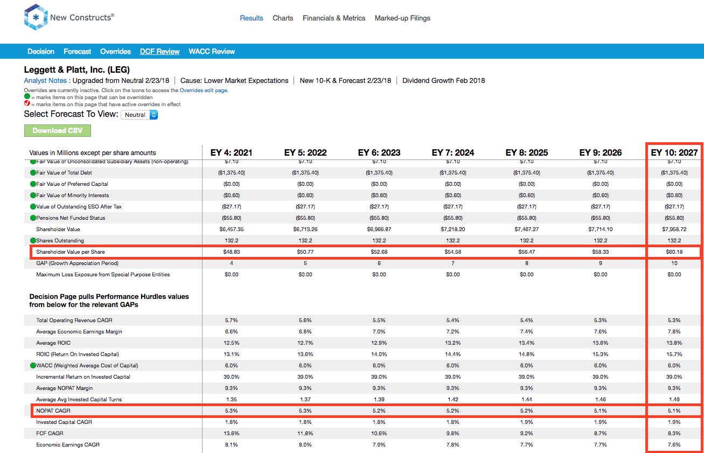This screenshot has width=704, height=453.
Task: Click the New Constructs logo icon
Action: [x=36, y=17]
